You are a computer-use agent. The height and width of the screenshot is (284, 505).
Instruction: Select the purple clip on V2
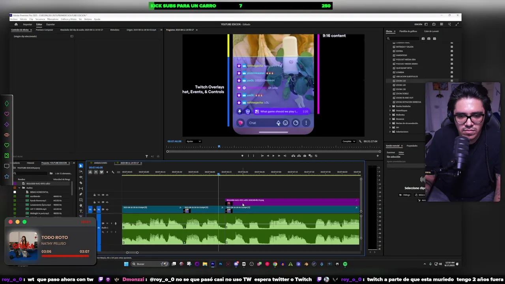click(x=292, y=202)
